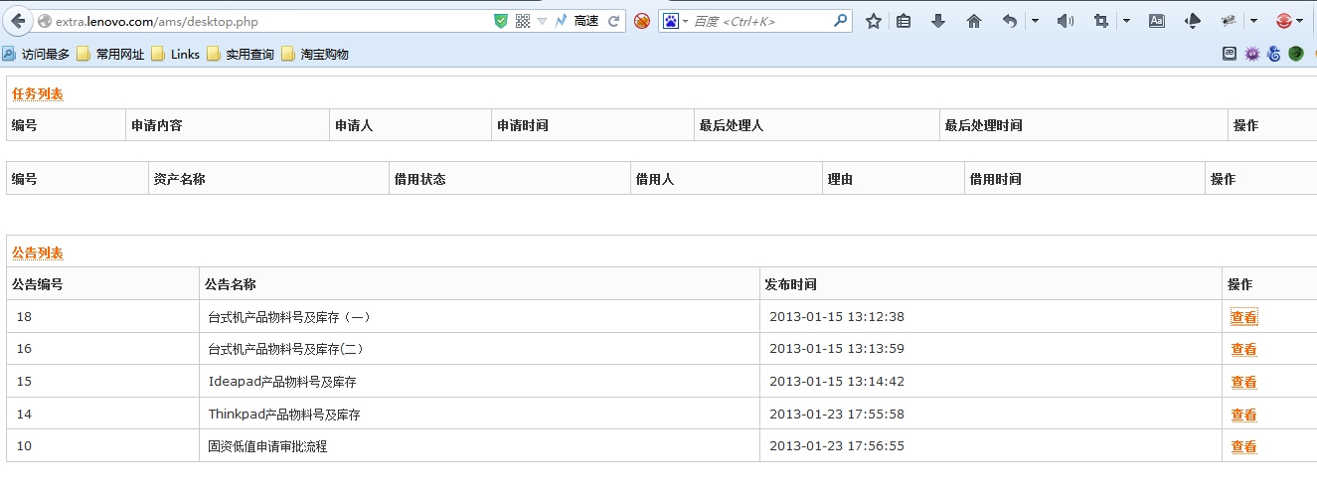Click the 台式机产品物料号及库存（一）announcement title
This screenshot has width=1317, height=500.
click(289, 317)
